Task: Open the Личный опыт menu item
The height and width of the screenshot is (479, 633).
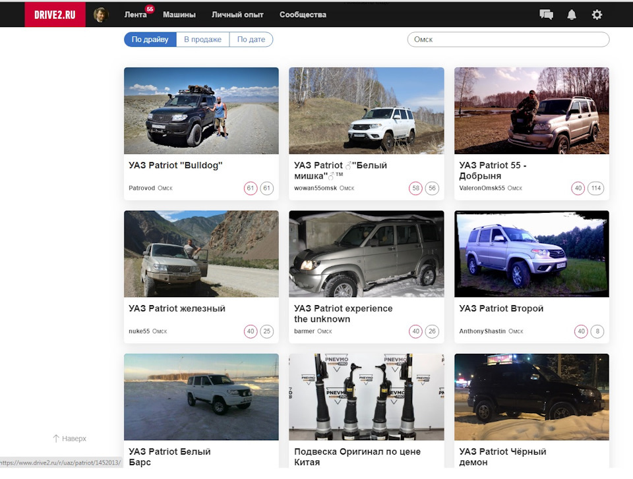Action: pos(237,14)
